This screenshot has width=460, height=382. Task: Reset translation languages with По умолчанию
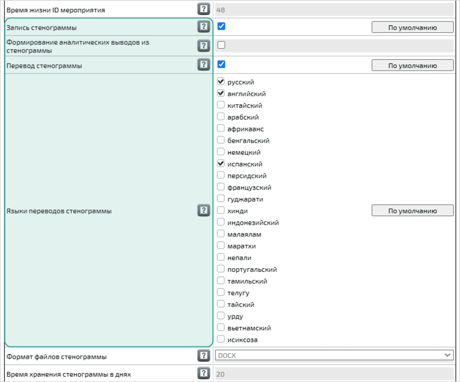click(x=412, y=211)
